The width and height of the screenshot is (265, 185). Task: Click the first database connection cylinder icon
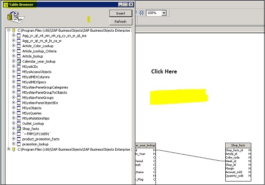(x=14, y=30)
